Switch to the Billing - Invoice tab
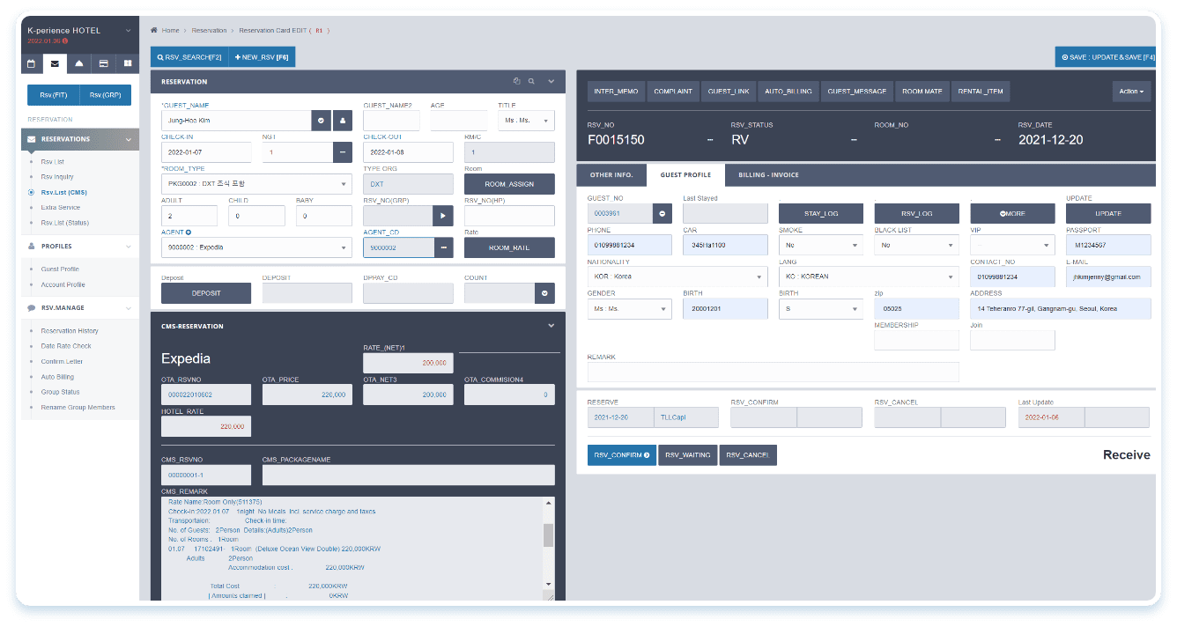The image size is (1177, 627). (x=768, y=175)
